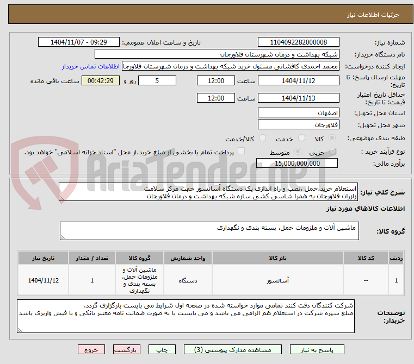Click the دستگاه unit cell
Image resolution: width=414 pixels, height=364 pixels.
(188, 280)
